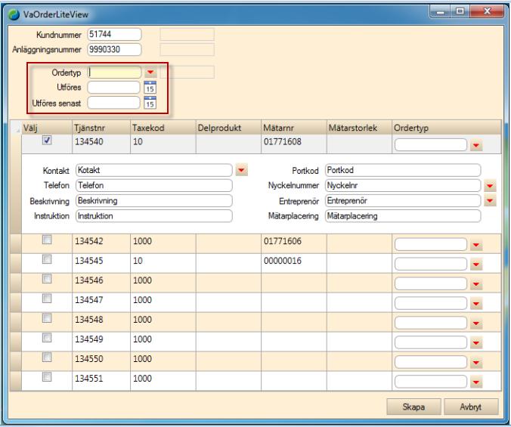The image size is (511, 427).
Task: Click the Telefon input field
Action: pos(153,185)
